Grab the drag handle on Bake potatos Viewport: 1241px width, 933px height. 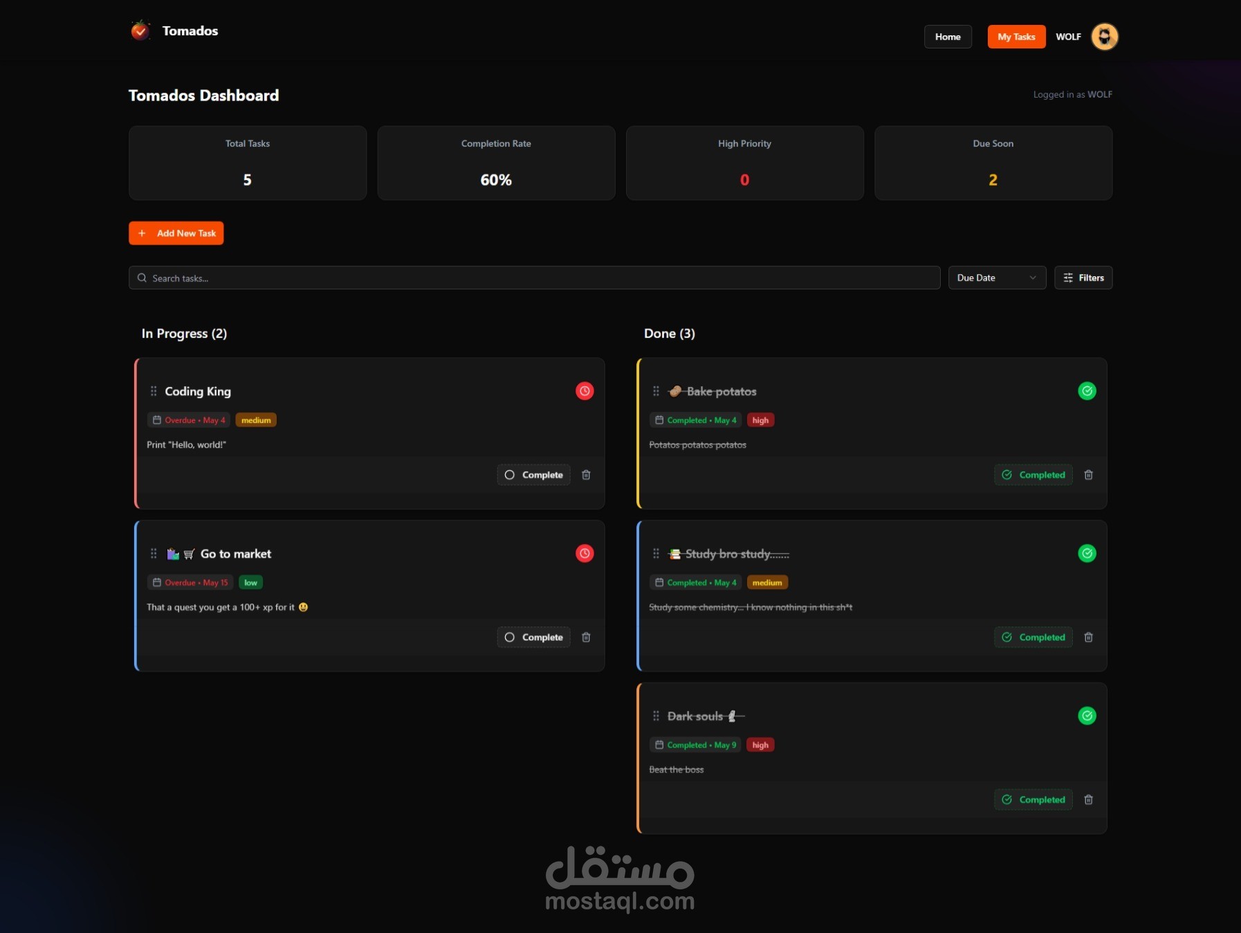tap(656, 391)
